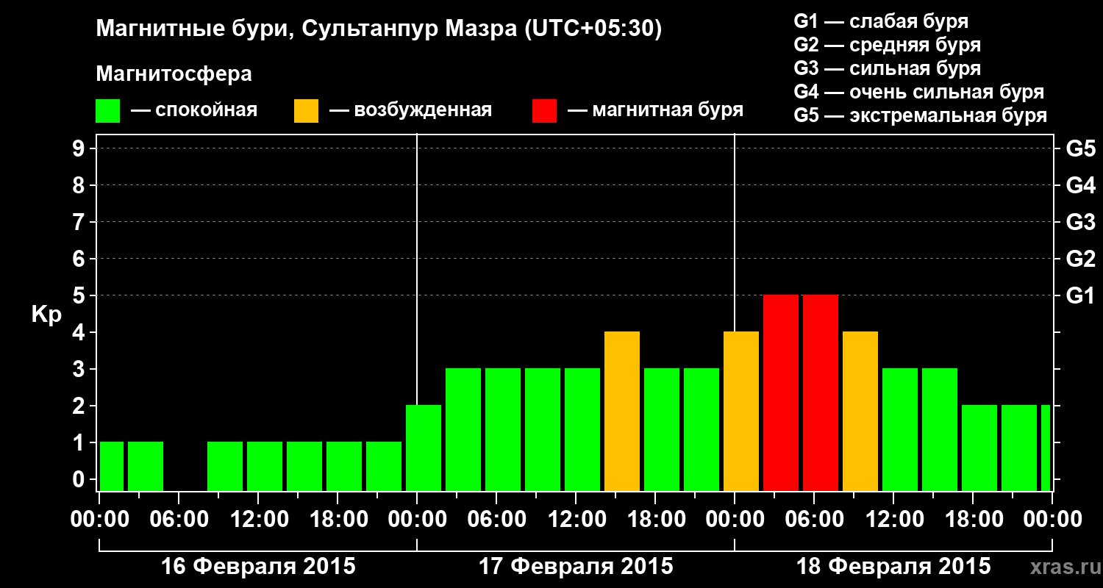Viewport: 1103px width, 588px height.
Task: Click the '— возбужденная' legend label
Action: 410,111
